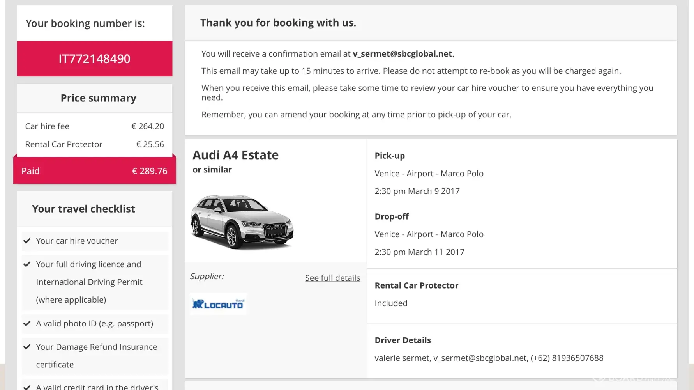This screenshot has height=390, width=694.
Task: Click the Rental Car Protector Included section
Action: point(416,294)
